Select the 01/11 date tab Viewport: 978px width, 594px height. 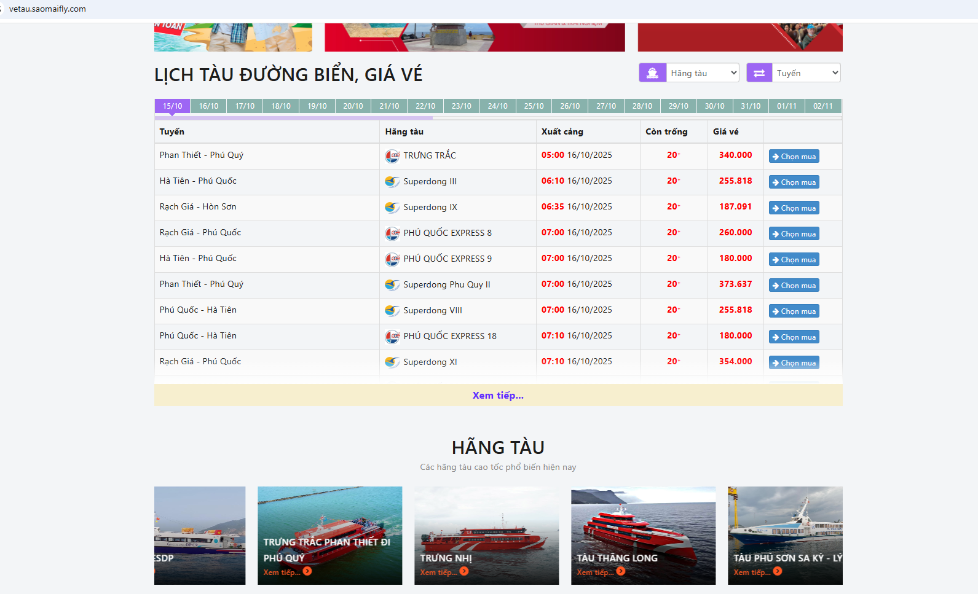point(786,106)
